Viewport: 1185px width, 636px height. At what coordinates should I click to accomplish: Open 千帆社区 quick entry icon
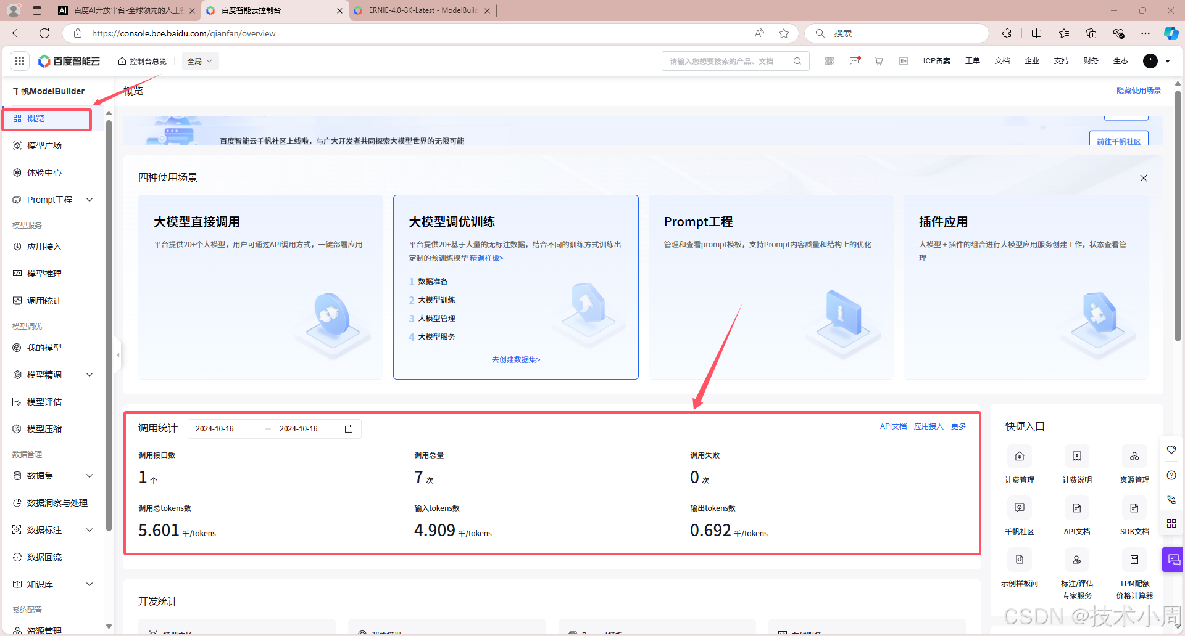pos(1020,508)
